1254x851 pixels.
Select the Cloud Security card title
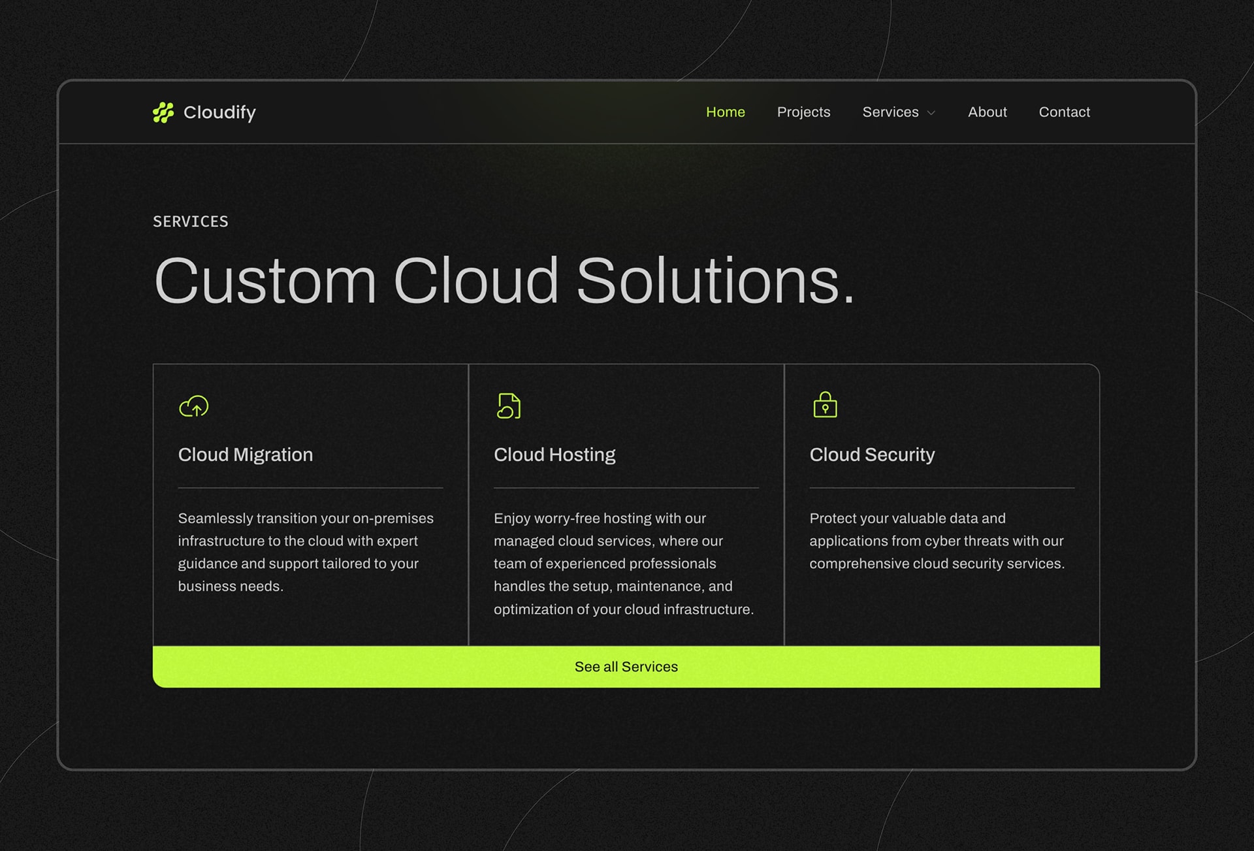[x=872, y=455]
